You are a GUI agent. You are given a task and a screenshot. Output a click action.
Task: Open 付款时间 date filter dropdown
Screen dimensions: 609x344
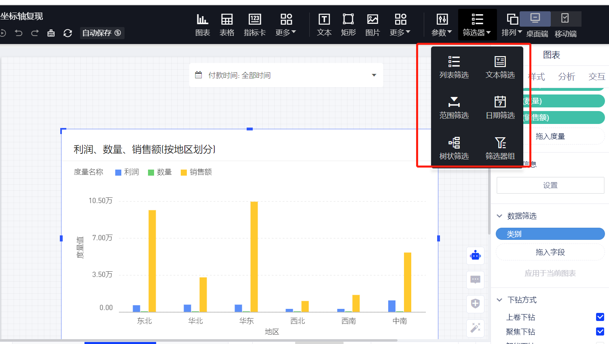pos(286,75)
